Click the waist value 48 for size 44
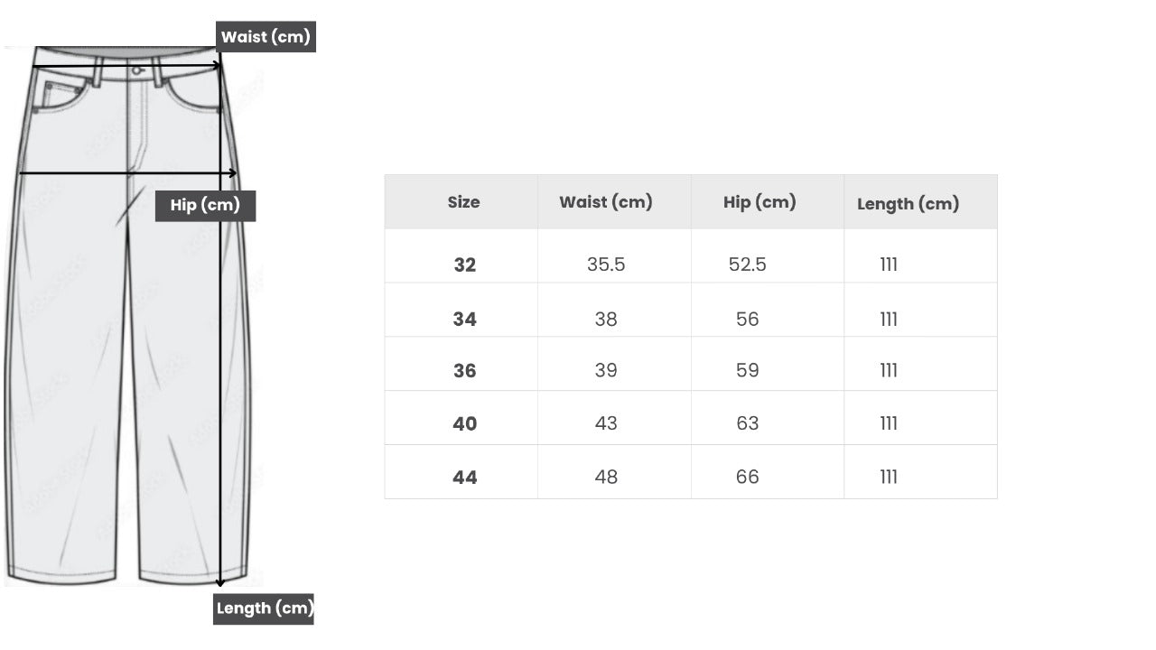The width and height of the screenshot is (1156, 650). (x=606, y=478)
